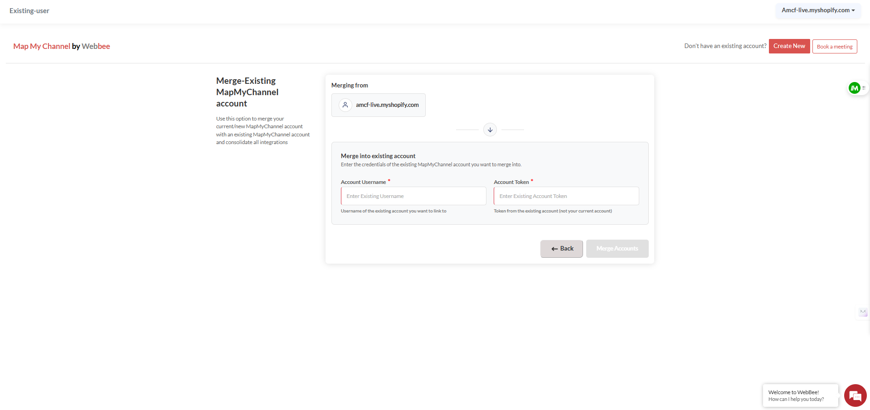Click the Map My Channel by Webbee logo
The height and width of the screenshot is (410, 870).
tap(62, 46)
